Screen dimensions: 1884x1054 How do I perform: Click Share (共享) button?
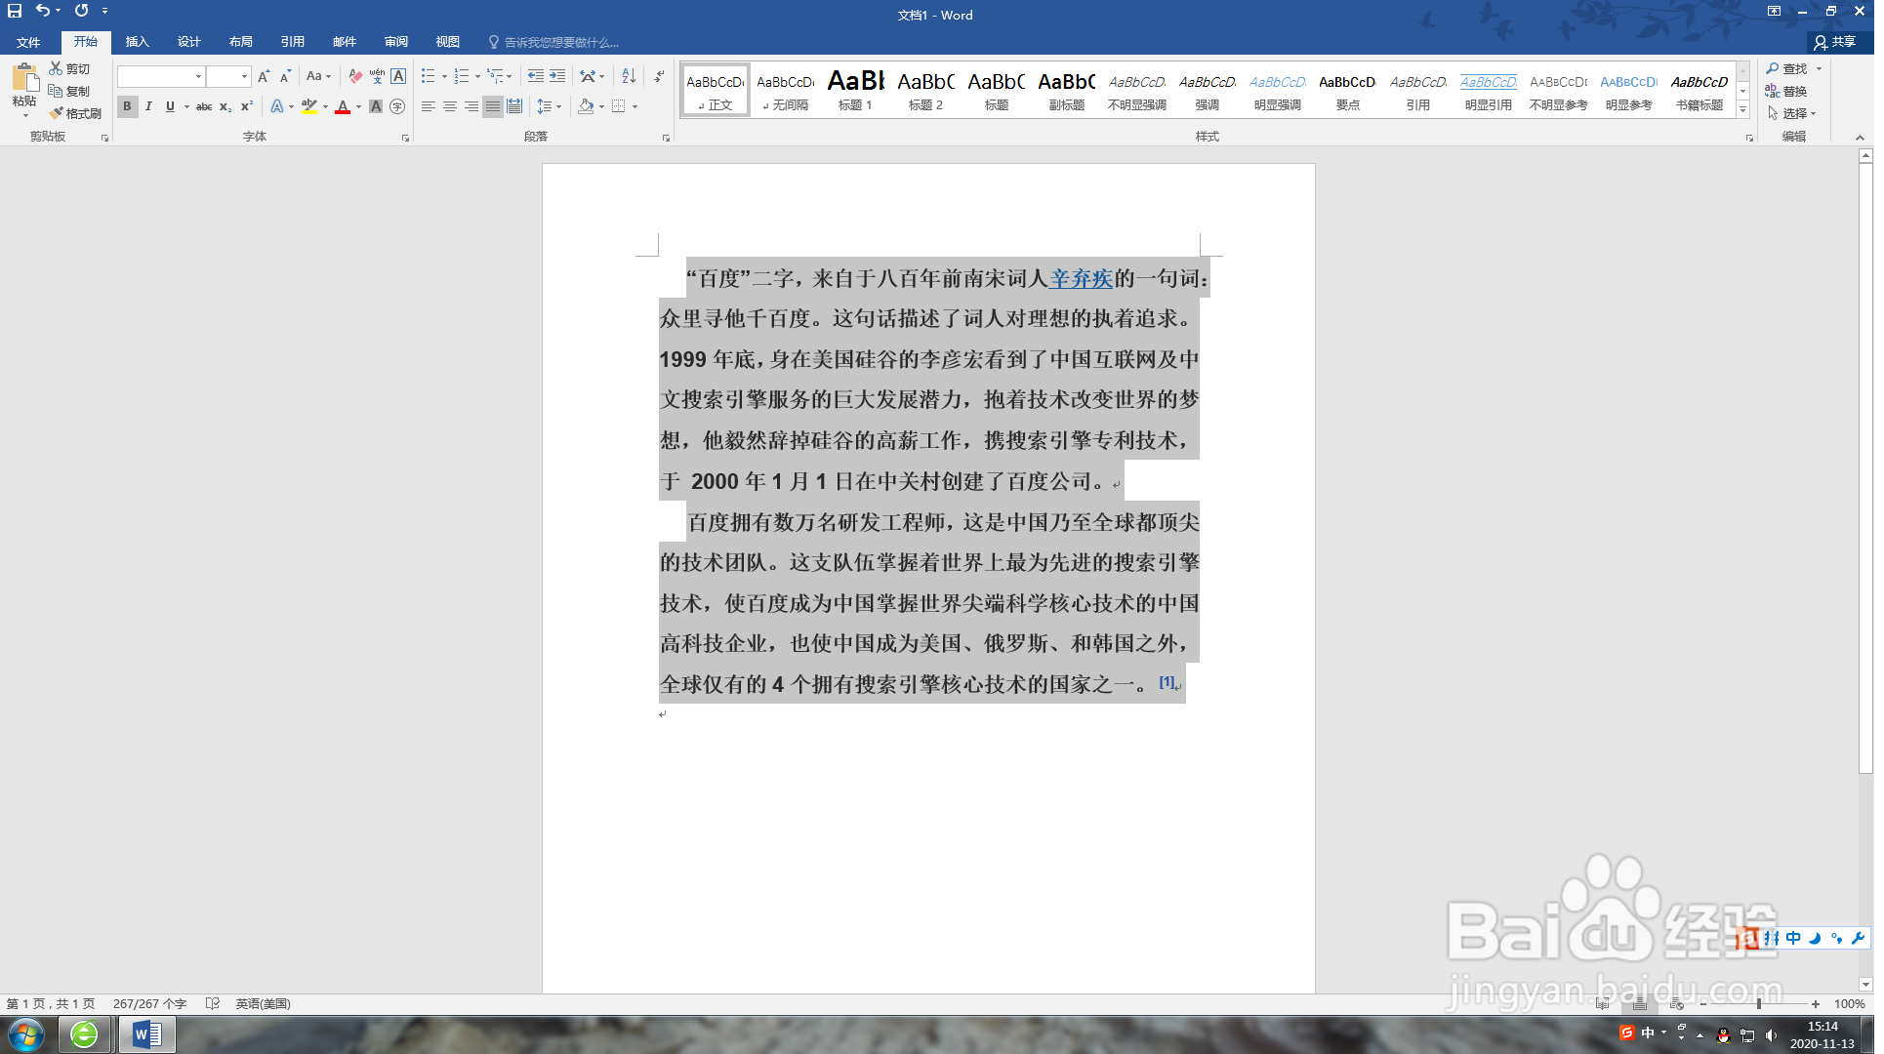tap(1834, 42)
